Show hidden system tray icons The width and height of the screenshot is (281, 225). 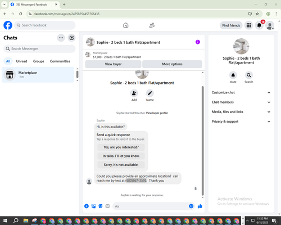247,220
